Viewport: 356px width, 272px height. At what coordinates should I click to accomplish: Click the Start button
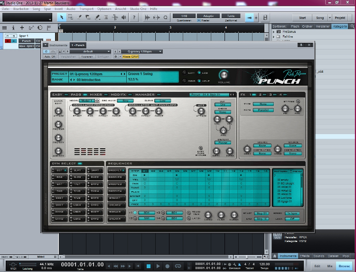click(x=302, y=18)
